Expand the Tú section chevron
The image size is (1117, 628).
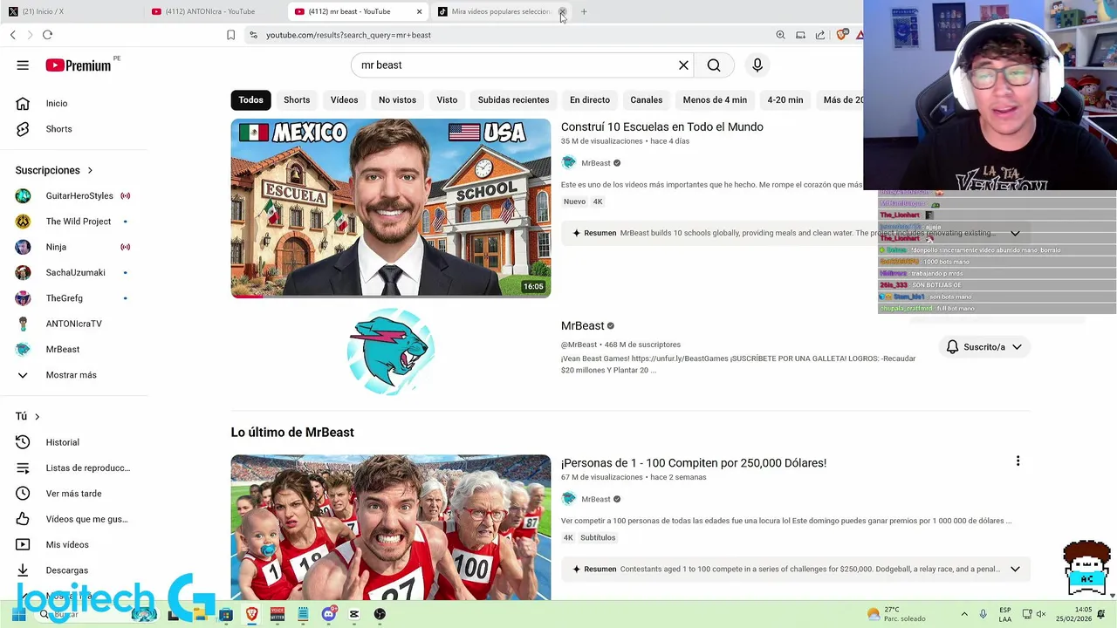37,417
